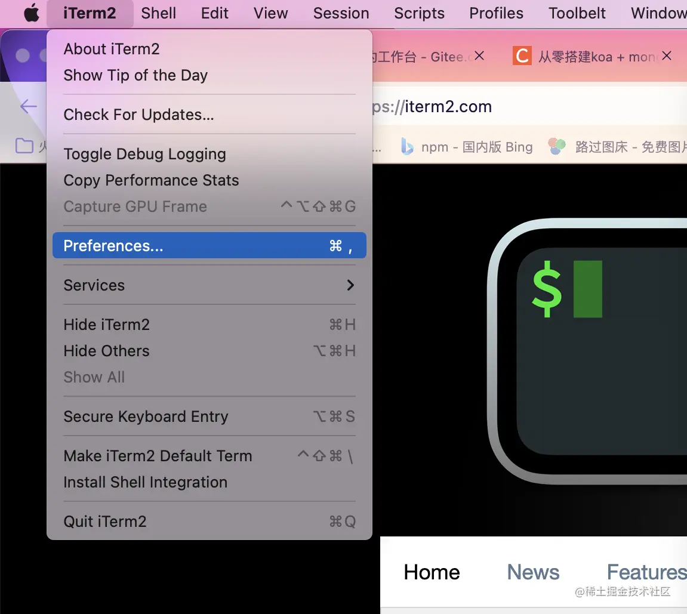This screenshot has height=614, width=687.
Task: Select Check For Updates...
Action: tap(210, 115)
